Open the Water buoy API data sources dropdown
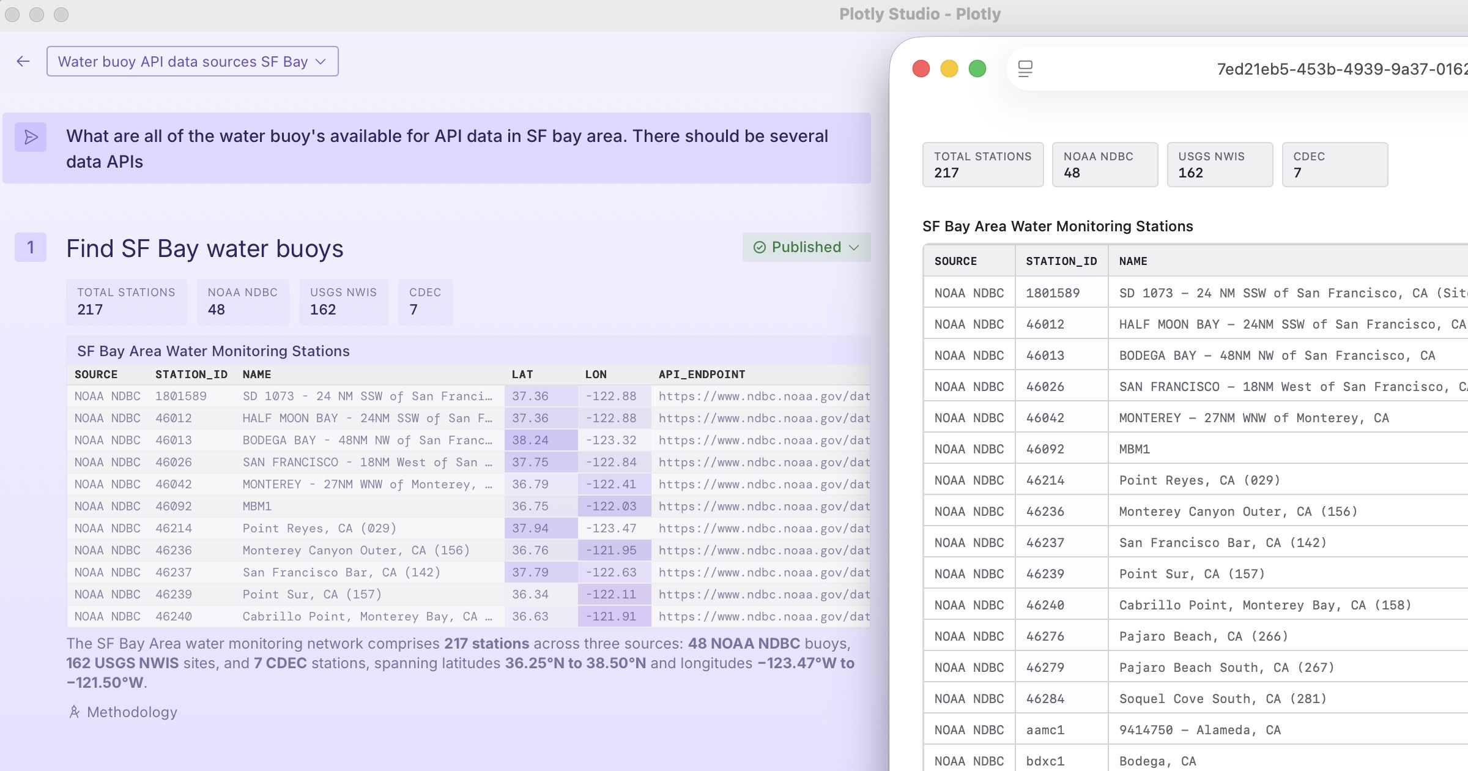 [192, 61]
